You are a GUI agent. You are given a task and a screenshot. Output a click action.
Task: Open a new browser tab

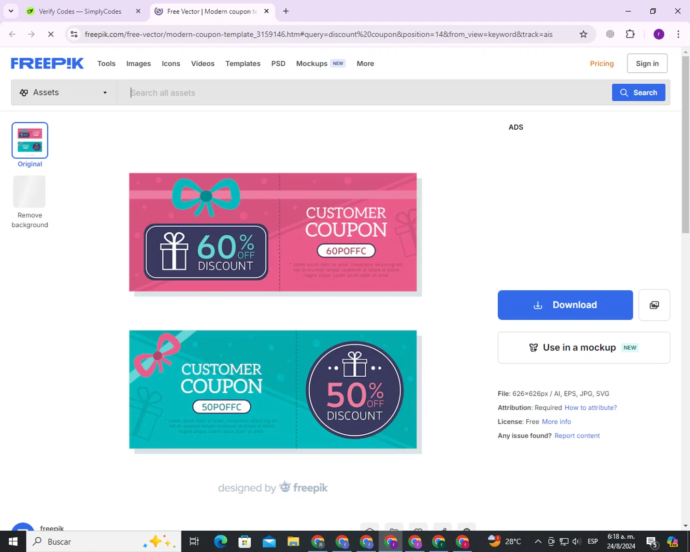point(286,11)
